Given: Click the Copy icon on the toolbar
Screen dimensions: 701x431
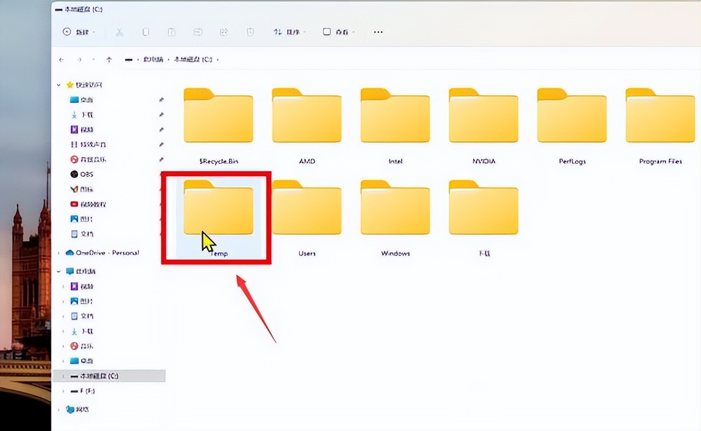Looking at the screenshot, I should click(145, 32).
